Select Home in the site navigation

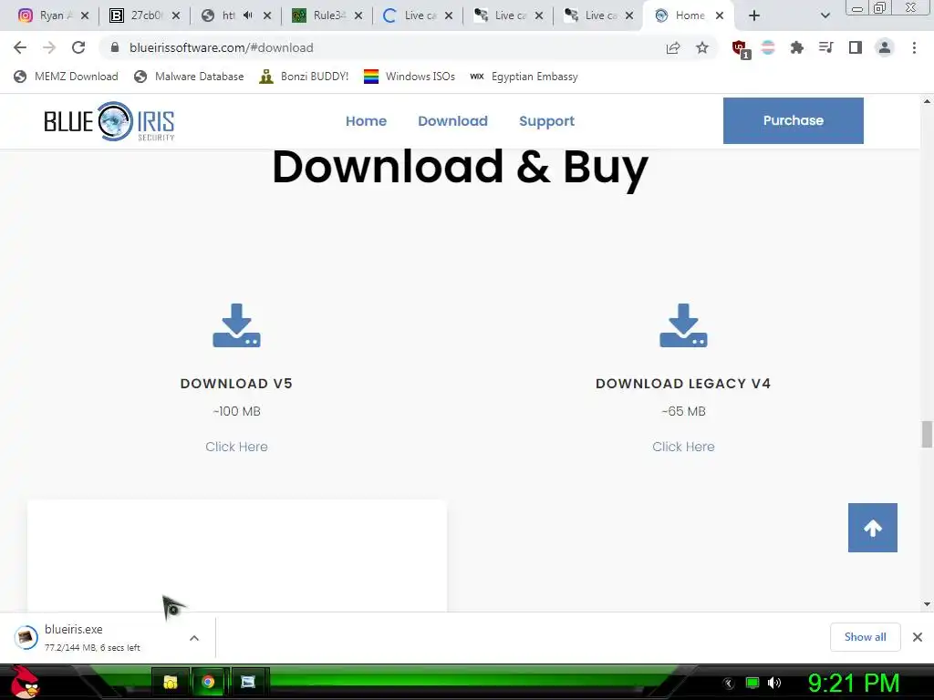coord(366,121)
